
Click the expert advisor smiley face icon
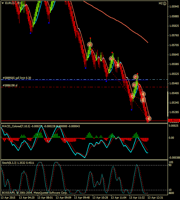(x=165, y=4)
